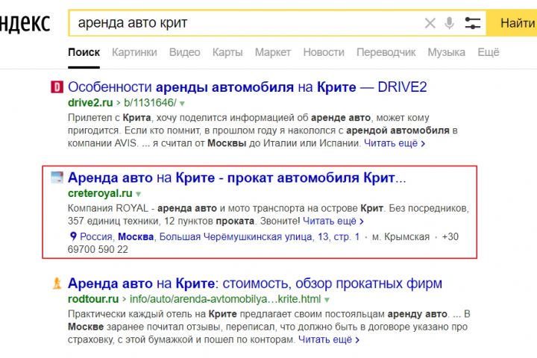Screen dimensions: 537x358
Task: Click the Yandex logo
Action: 25,23
